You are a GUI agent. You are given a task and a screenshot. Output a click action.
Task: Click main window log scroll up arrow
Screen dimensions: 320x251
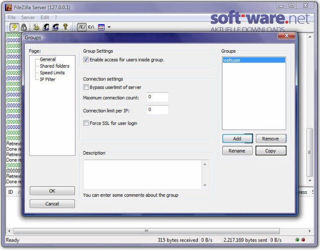[x=310, y=37]
